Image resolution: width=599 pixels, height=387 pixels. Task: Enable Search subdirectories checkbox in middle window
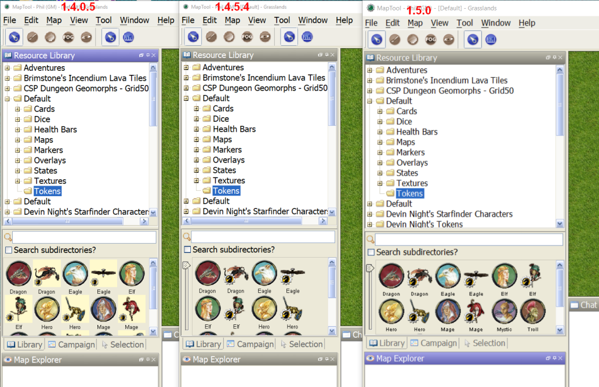tap(187, 249)
